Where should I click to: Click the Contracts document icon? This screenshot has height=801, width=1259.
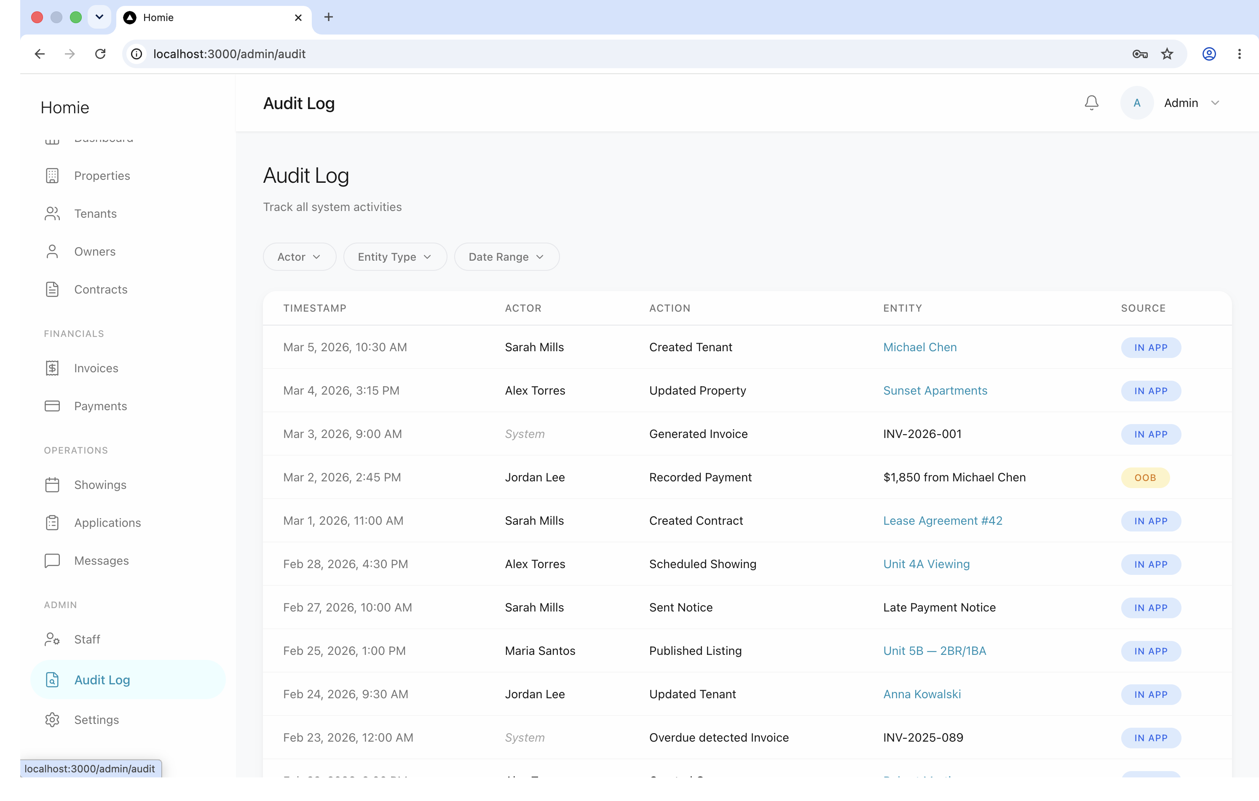tap(52, 289)
